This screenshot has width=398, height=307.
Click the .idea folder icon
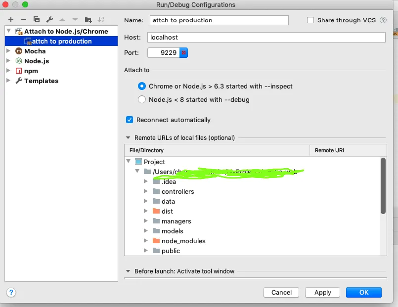coord(156,181)
